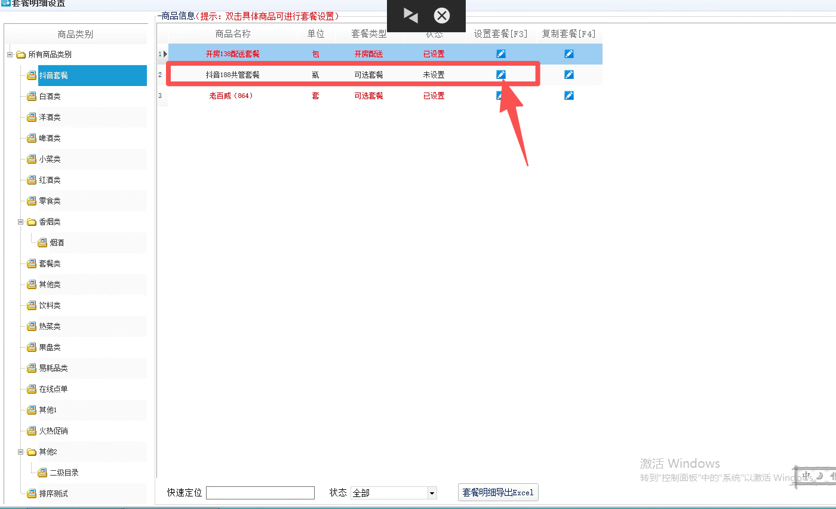Click the copy-package icon for 开房138配送套餐
This screenshot has width=836, height=509.
click(569, 54)
